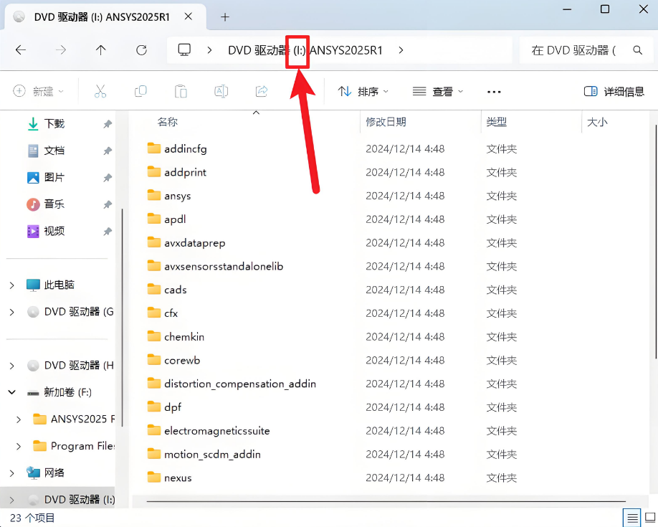Click chevron after ANSYS2025R1 in address bar
The image size is (658, 527).
(x=401, y=50)
